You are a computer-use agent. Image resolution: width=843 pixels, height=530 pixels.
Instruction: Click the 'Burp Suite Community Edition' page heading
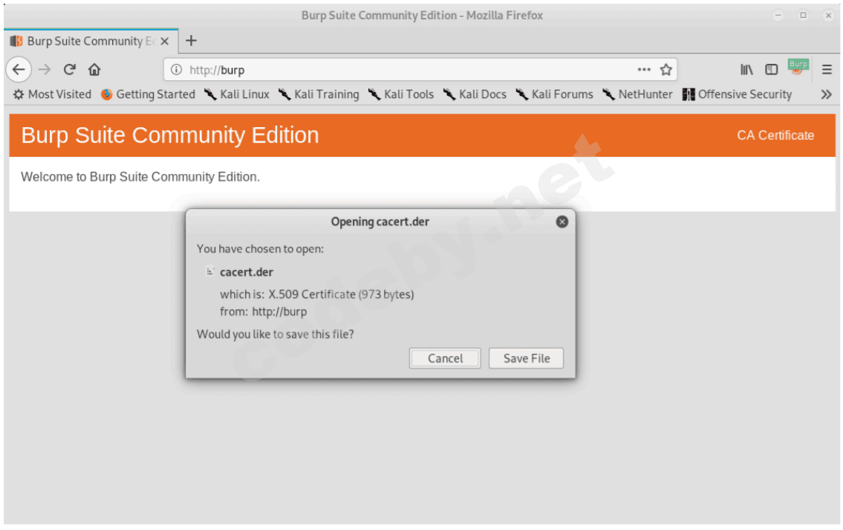click(170, 135)
